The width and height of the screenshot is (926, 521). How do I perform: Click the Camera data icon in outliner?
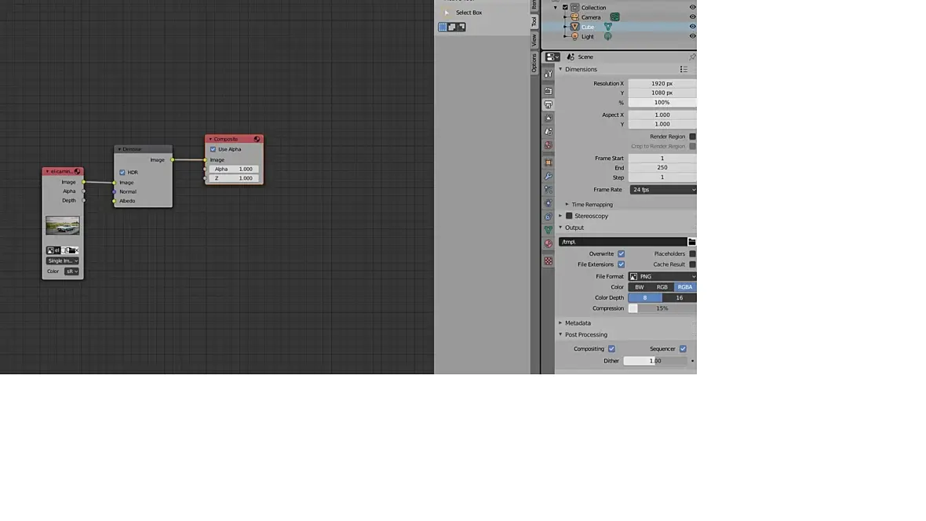pos(614,17)
